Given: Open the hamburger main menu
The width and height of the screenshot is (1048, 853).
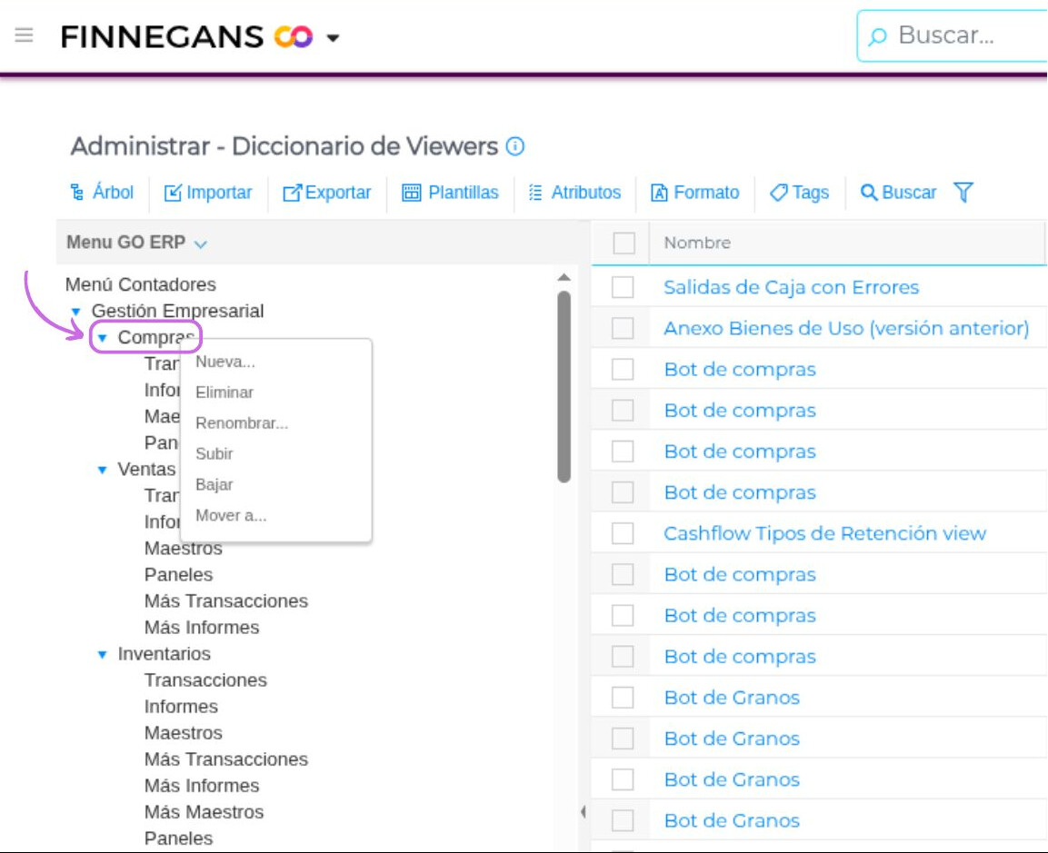Looking at the screenshot, I should (x=25, y=35).
